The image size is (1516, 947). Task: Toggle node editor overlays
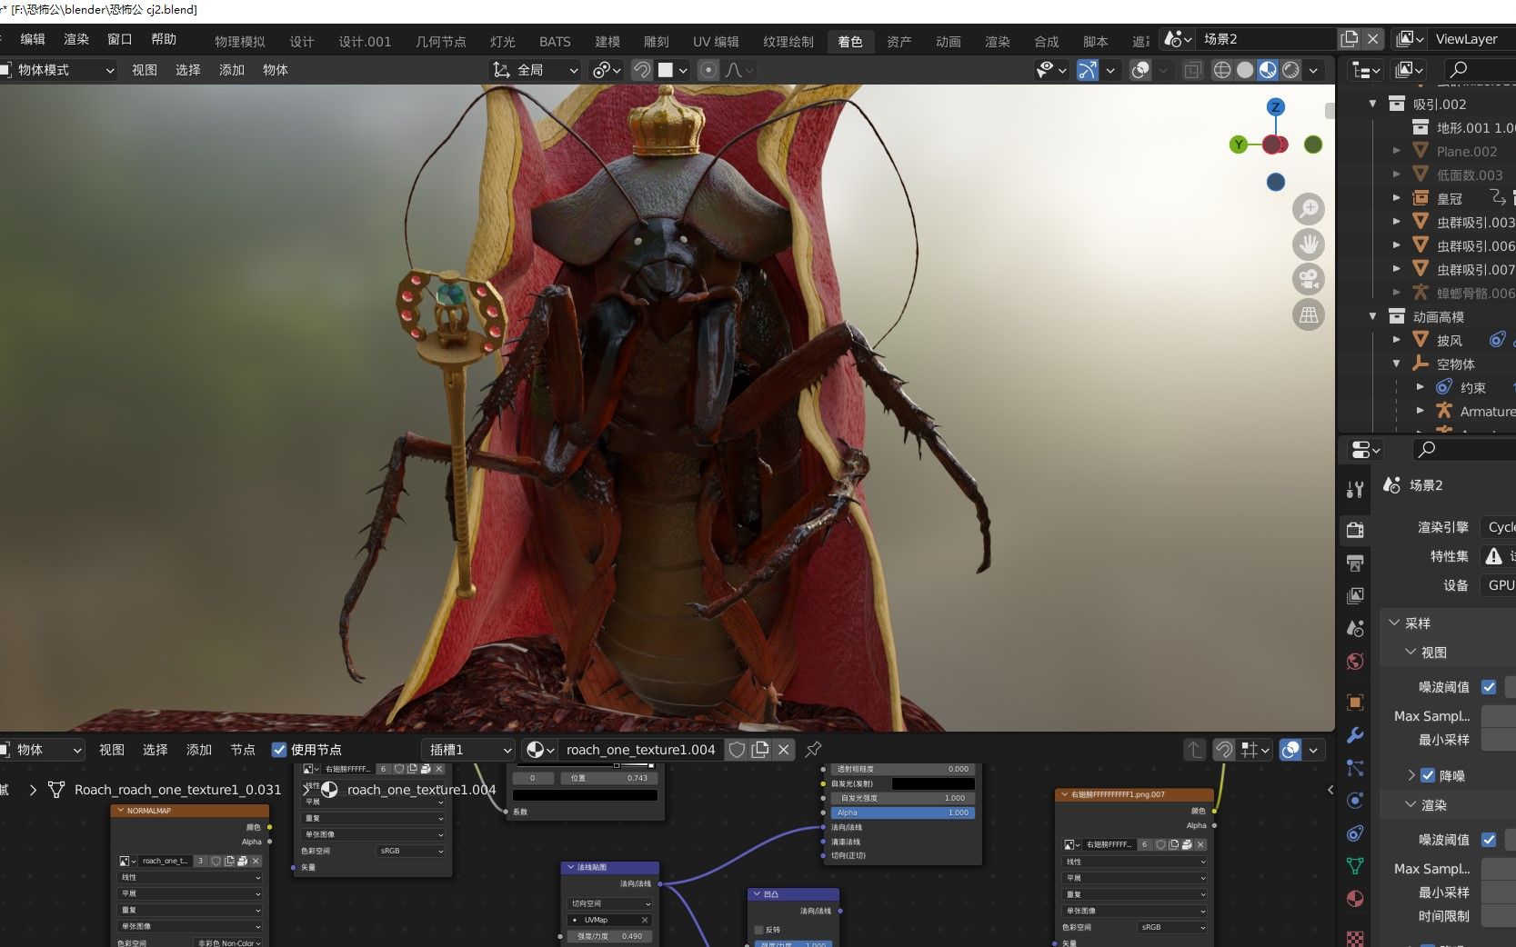coord(1290,749)
